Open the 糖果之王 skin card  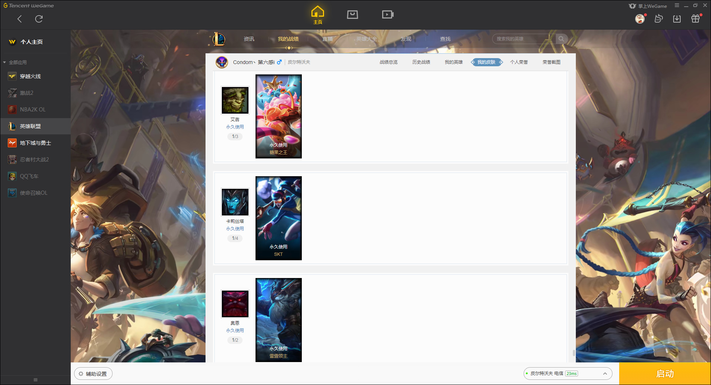click(278, 116)
